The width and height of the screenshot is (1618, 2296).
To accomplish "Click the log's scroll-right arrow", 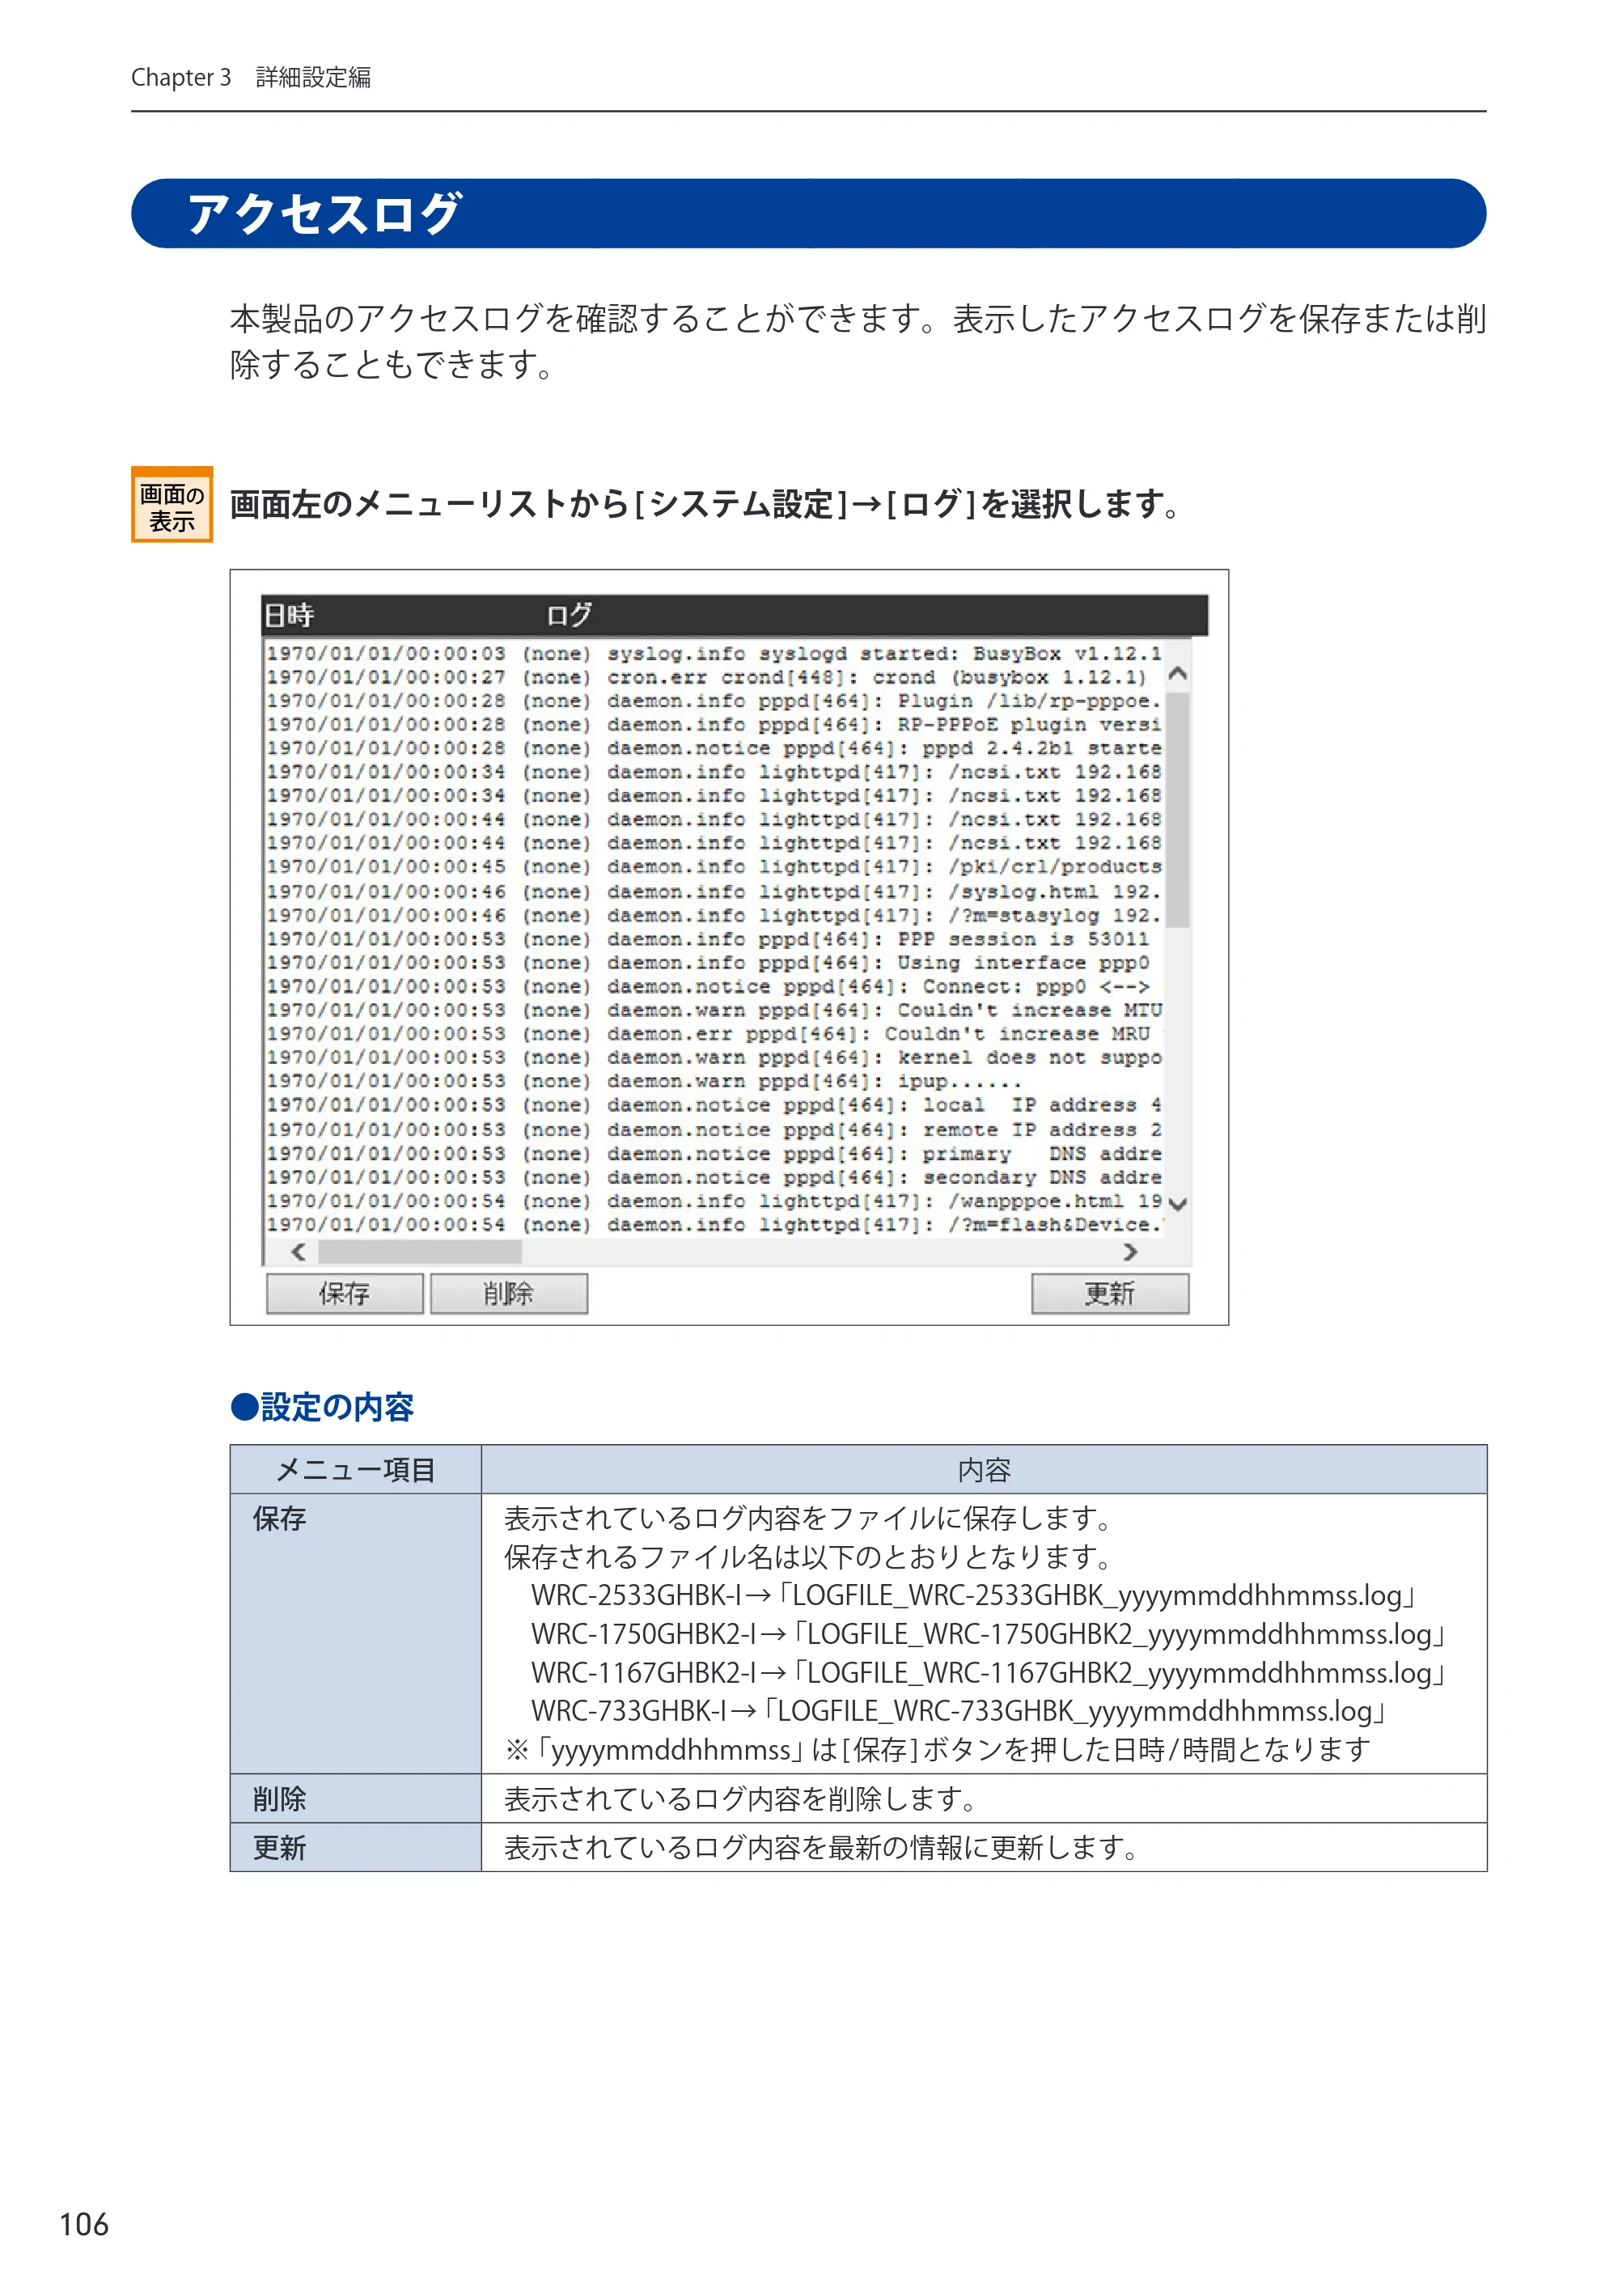I will 1130,1251.
